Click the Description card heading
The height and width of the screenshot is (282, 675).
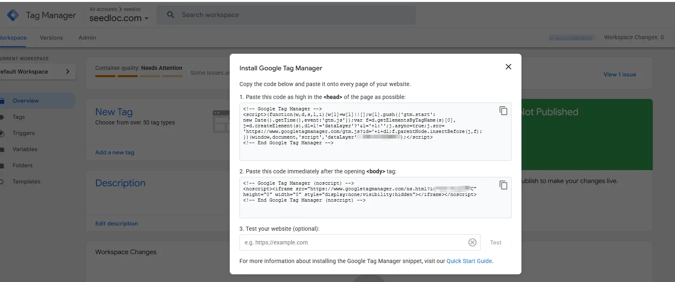(x=120, y=183)
